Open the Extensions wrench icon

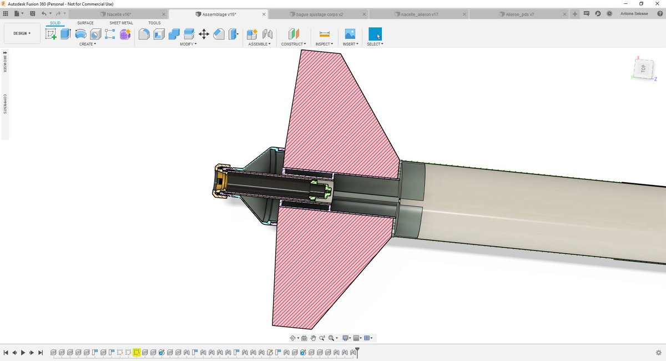coord(598,14)
